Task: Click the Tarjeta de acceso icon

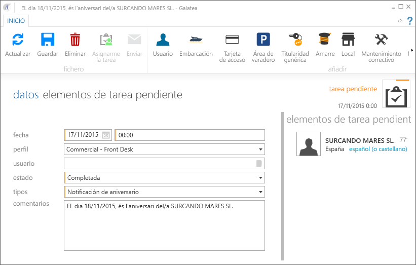Action: point(232,40)
